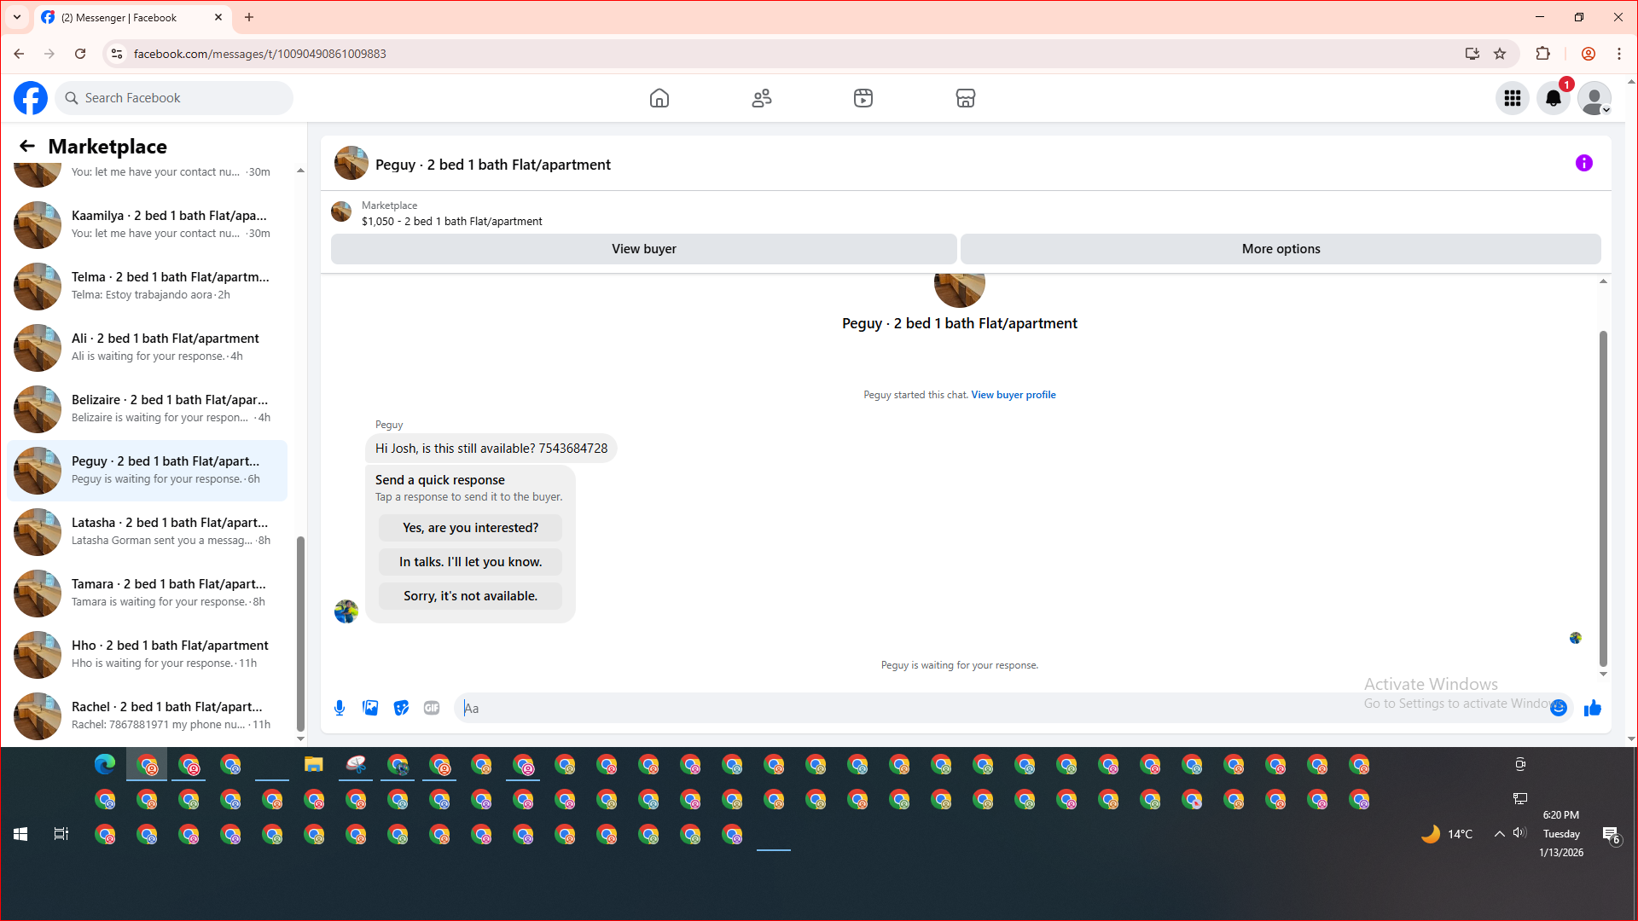
Task: Open the GIF picker
Action: coord(432,708)
